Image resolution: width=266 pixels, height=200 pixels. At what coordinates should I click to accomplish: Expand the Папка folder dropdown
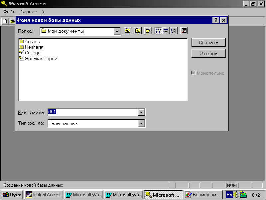117,31
